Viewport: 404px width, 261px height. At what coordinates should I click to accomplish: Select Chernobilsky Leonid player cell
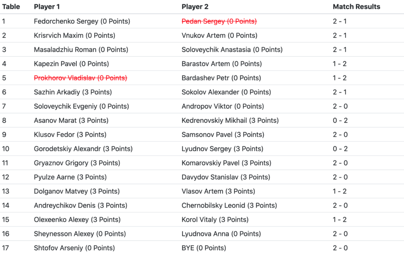(229, 205)
